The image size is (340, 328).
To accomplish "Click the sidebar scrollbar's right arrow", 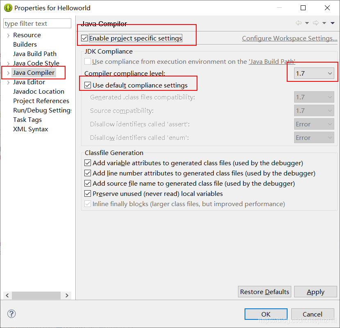I will click(67, 295).
